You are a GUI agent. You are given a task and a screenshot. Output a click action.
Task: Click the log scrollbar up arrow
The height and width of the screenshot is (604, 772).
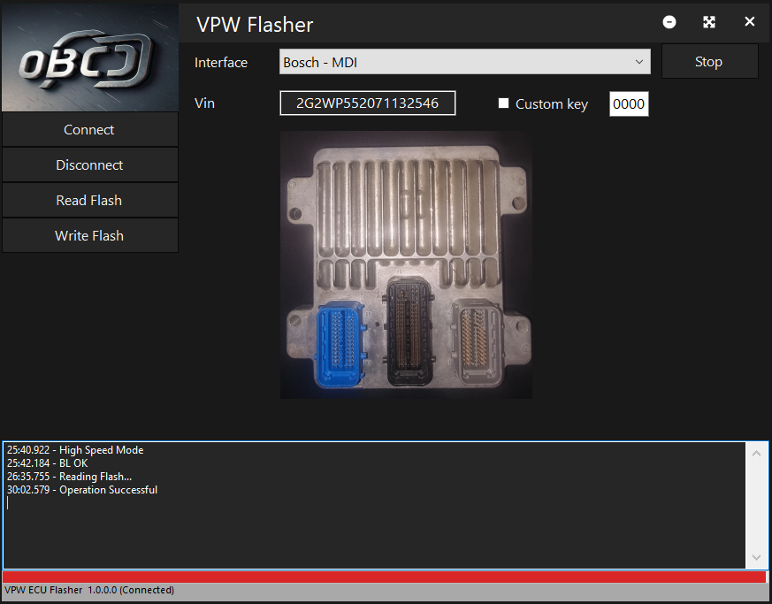point(755,454)
